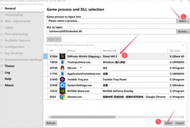Open the About section
Viewport: 190px width, 128px height.
click(x=9, y=85)
